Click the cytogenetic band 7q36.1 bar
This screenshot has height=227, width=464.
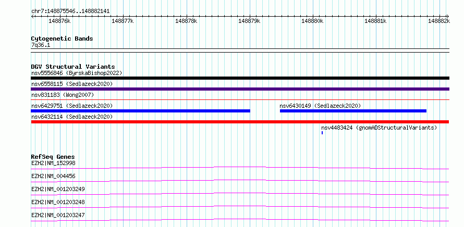click(240, 51)
